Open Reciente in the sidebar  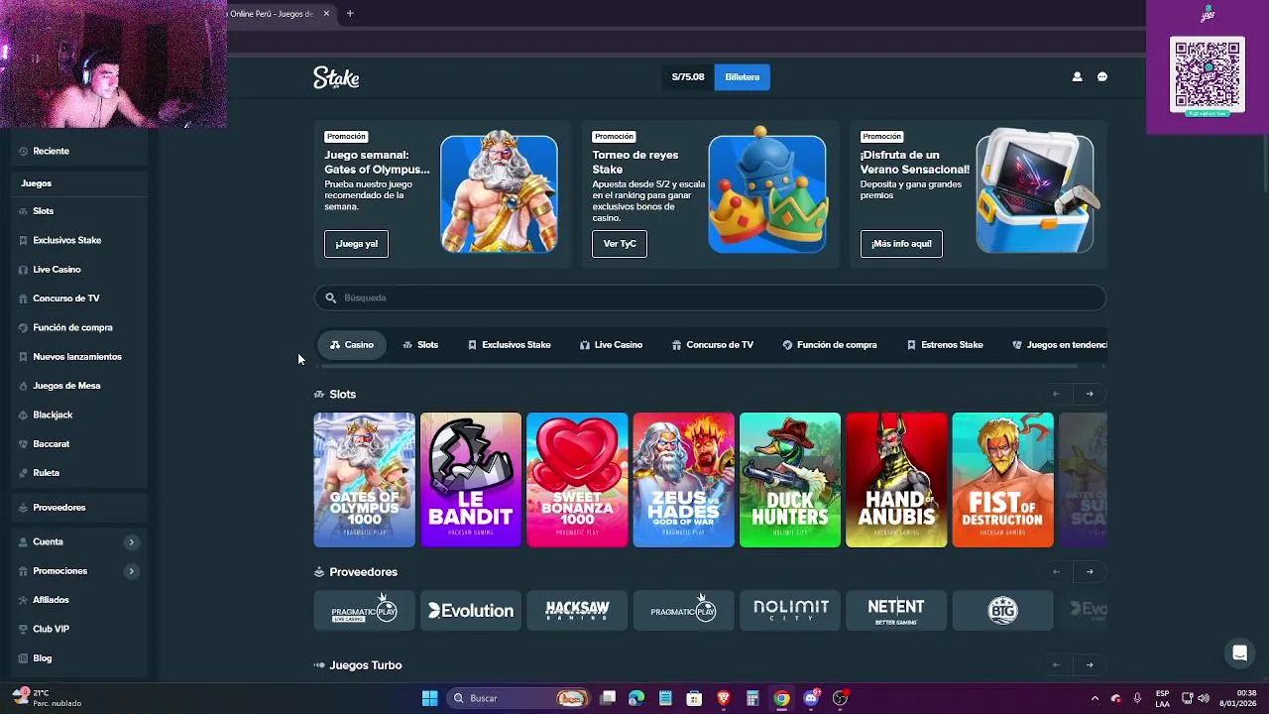point(79,151)
